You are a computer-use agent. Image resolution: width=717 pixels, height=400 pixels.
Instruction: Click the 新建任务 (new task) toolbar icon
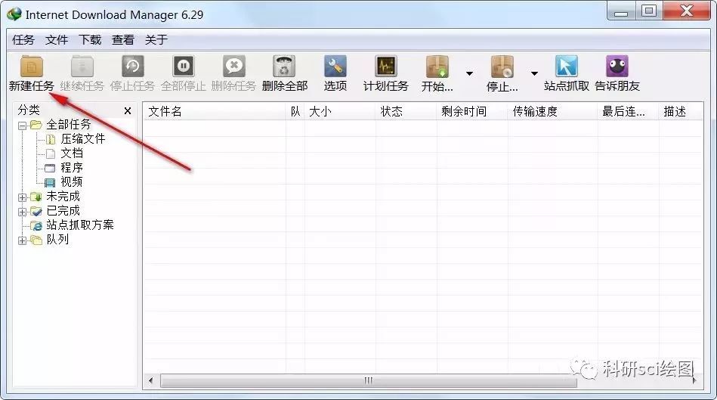click(31, 67)
